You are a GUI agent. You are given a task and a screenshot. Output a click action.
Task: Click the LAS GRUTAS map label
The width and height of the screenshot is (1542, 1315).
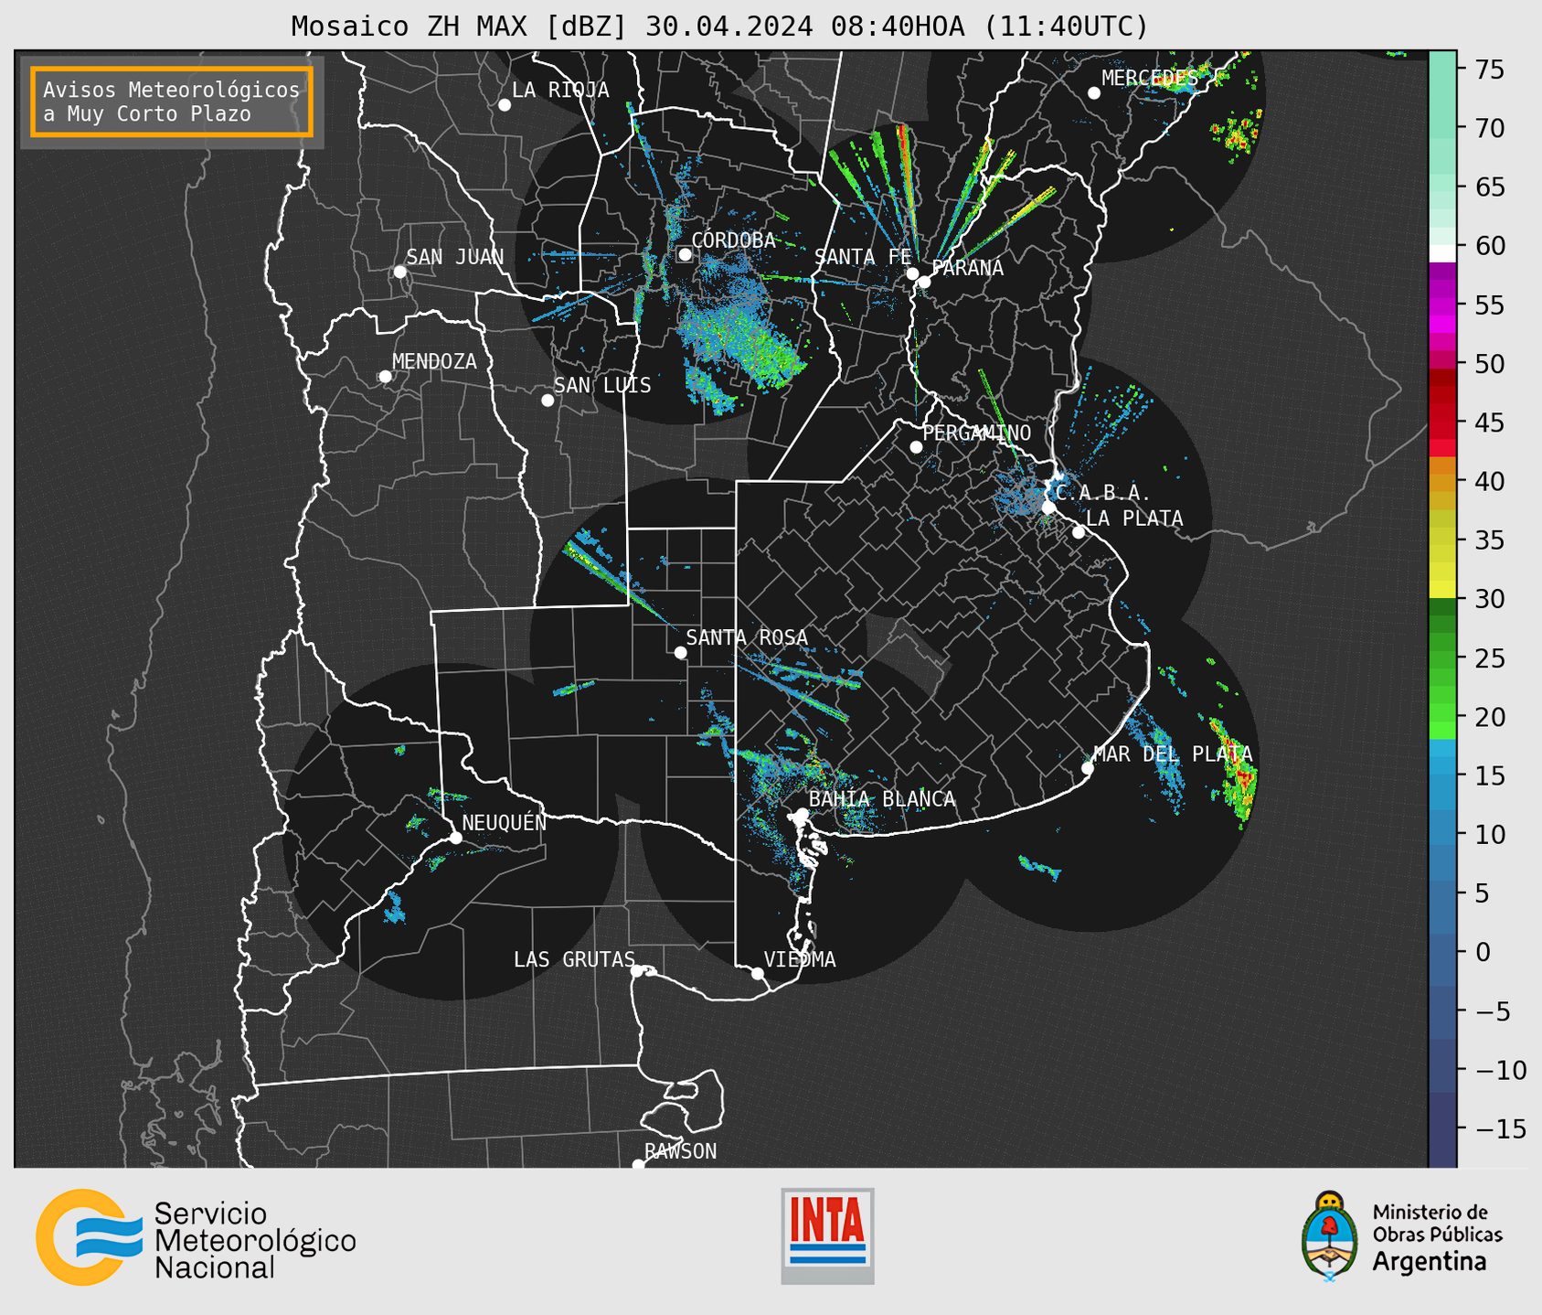click(x=574, y=959)
